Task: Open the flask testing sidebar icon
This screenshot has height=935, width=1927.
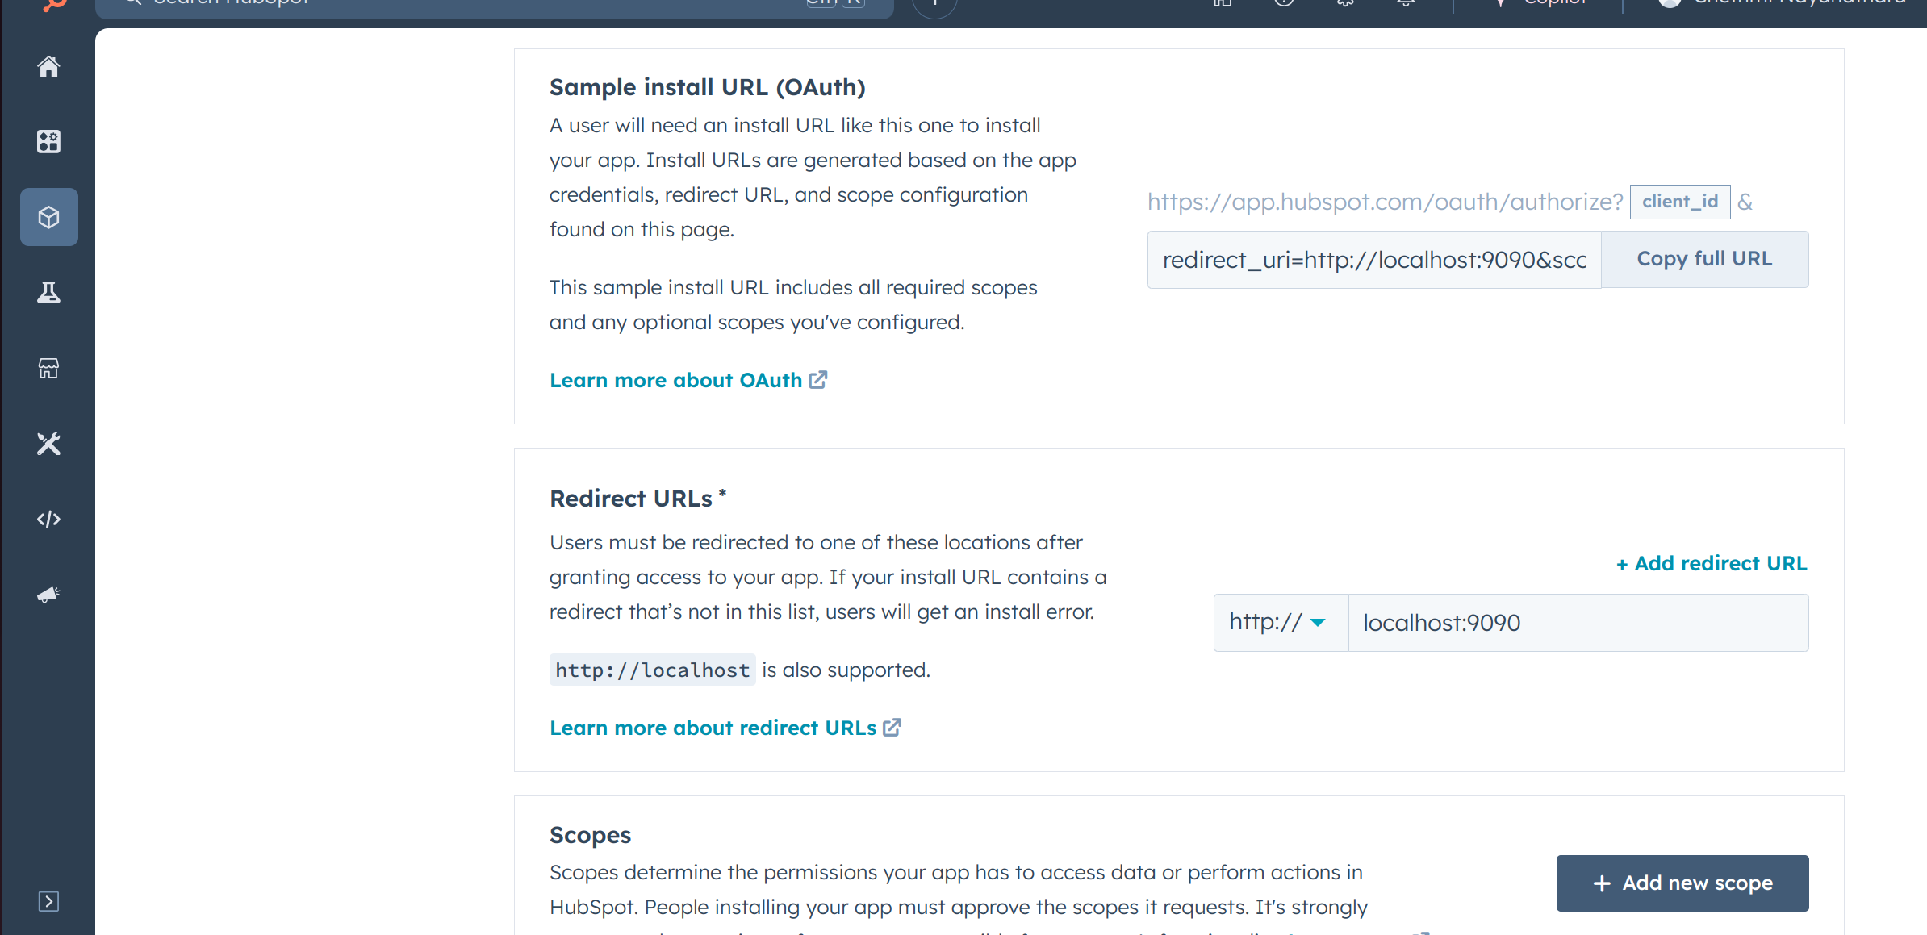Action: pyautogui.click(x=48, y=292)
